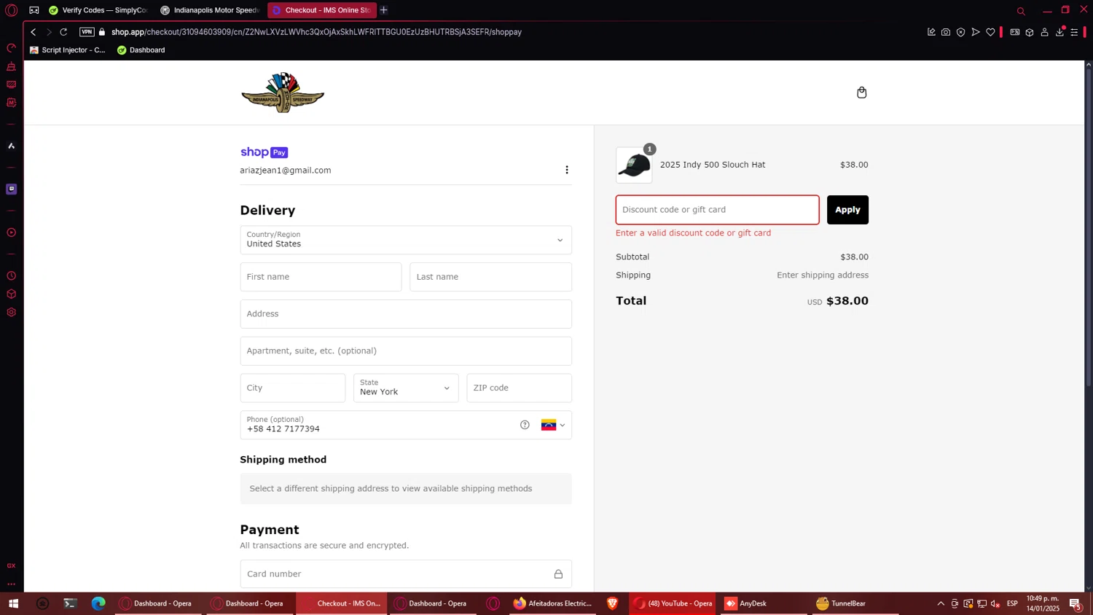Toggle the VPN badge in address bar

(x=87, y=32)
